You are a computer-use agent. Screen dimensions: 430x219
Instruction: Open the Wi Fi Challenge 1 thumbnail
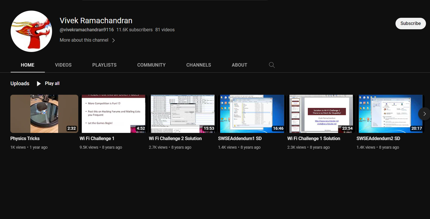113,114
